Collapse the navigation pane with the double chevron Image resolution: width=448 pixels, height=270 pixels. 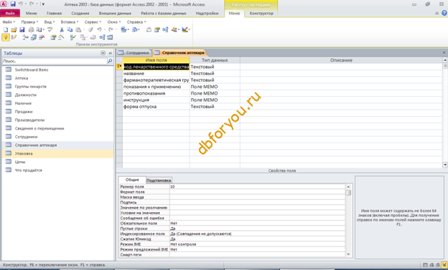tap(111, 53)
